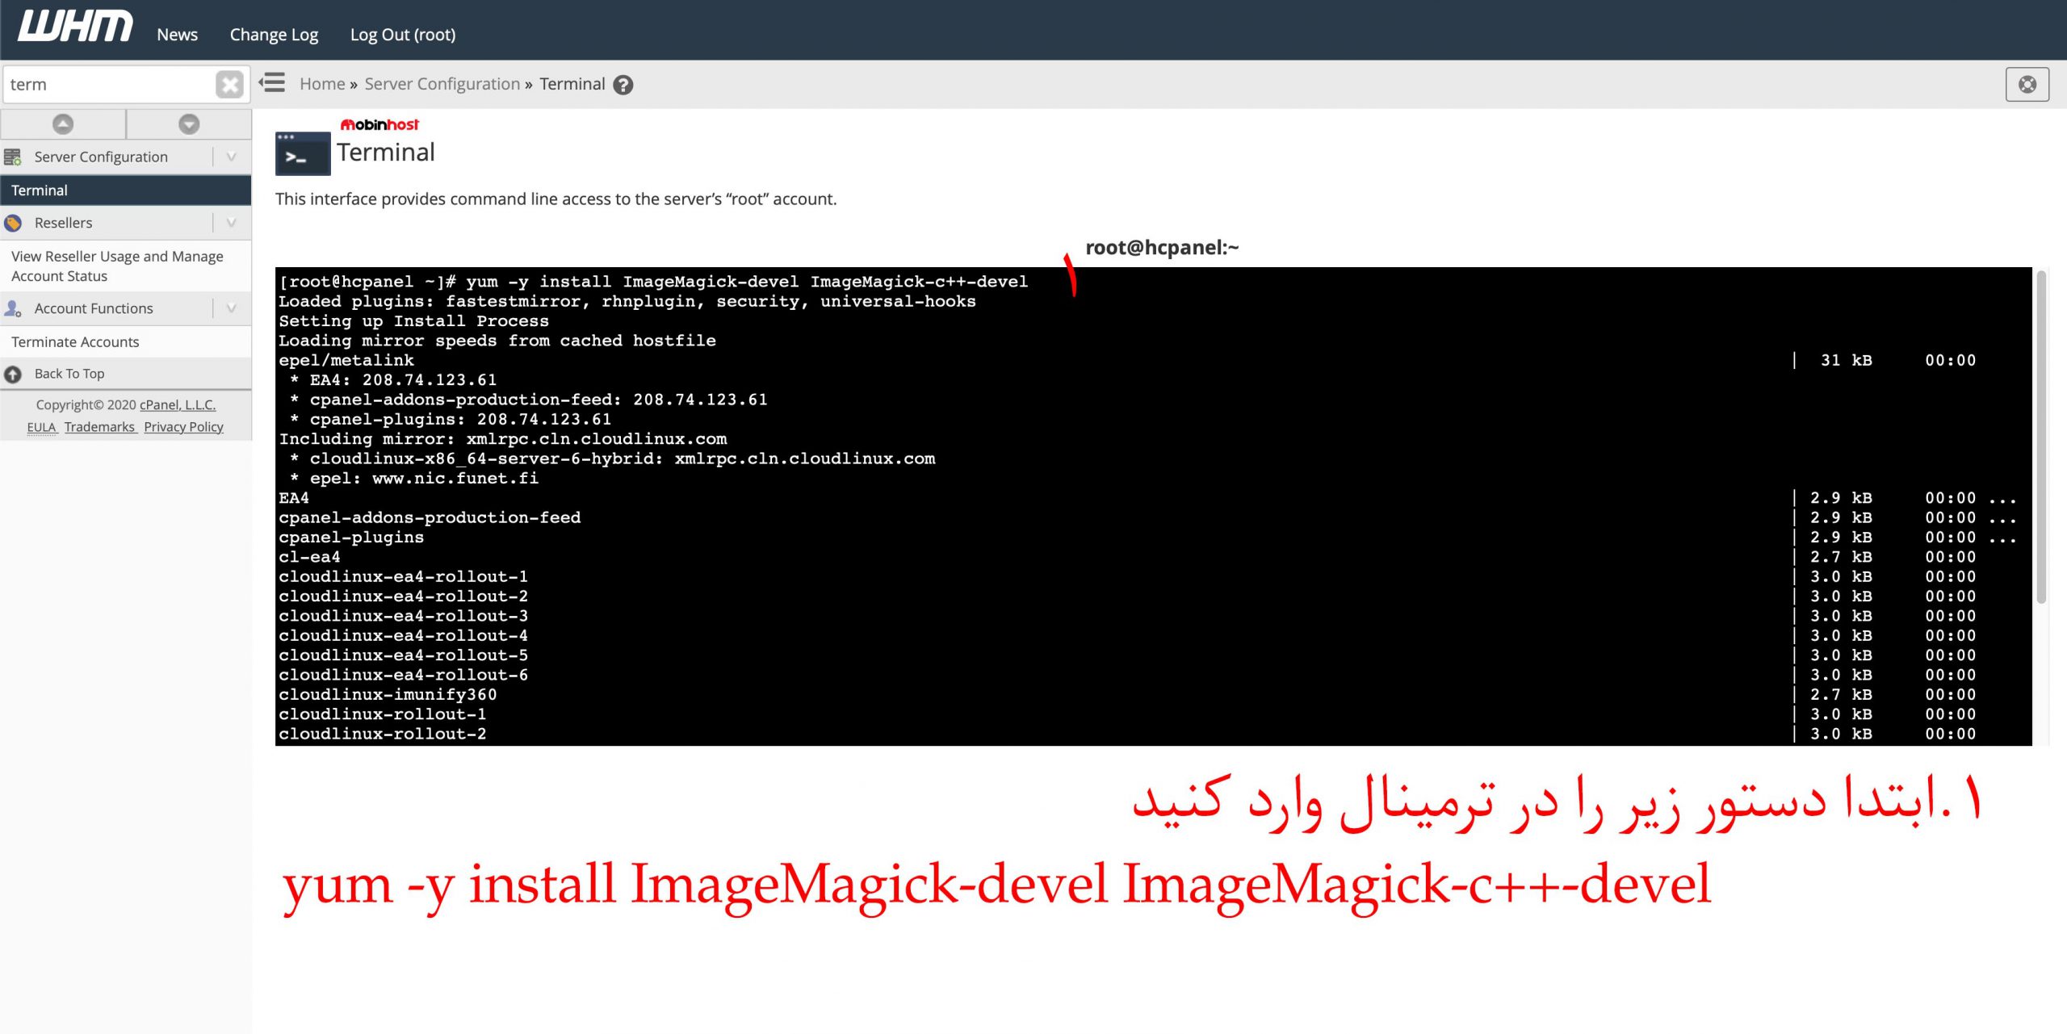Clear the search field using the X icon
This screenshot has width=2067, height=1034.
click(229, 83)
